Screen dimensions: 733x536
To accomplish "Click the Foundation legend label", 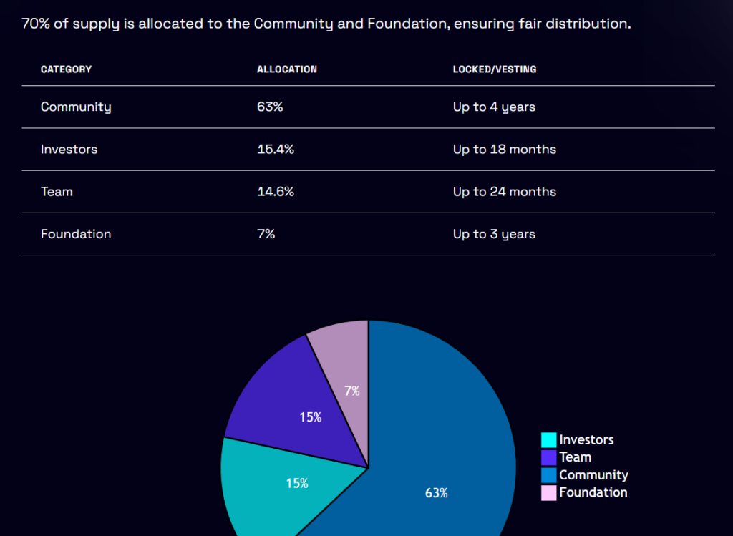I will (x=593, y=492).
